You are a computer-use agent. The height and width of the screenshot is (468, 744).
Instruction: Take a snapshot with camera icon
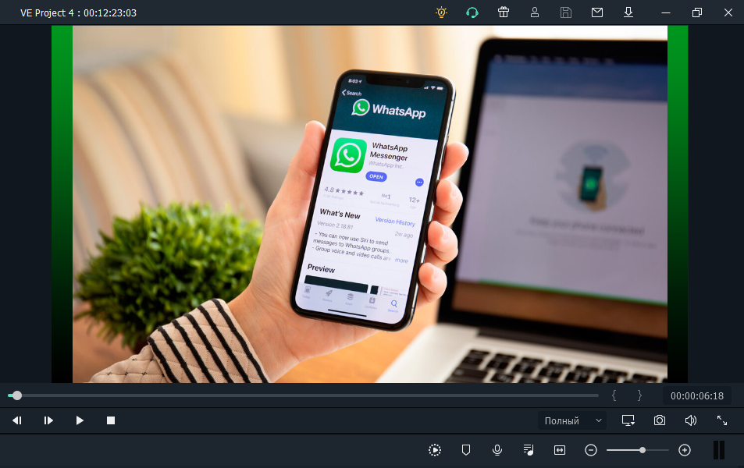coord(660,420)
